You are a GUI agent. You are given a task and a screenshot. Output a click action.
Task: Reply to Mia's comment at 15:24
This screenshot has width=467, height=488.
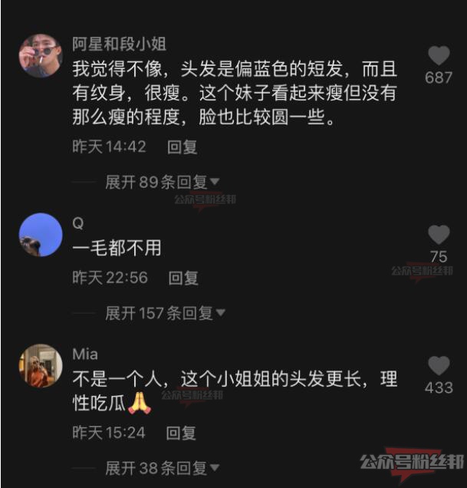point(181,434)
